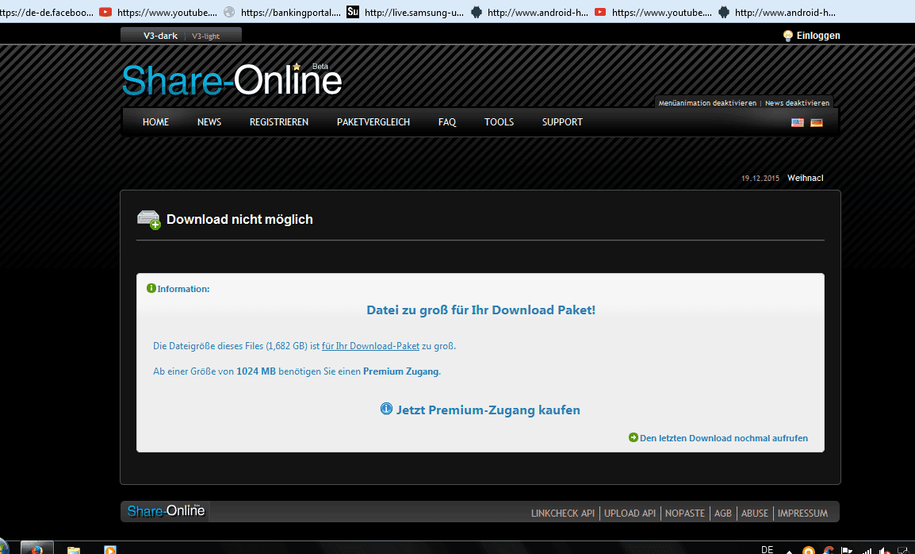Click Jetzt Premium-Zugang kaufen
This screenshot has height=554, width=915.
(x=488, y=410)
